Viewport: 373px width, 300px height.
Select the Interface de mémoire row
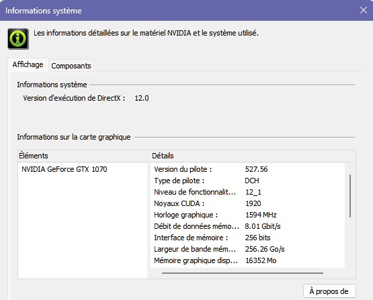point(247,238)
